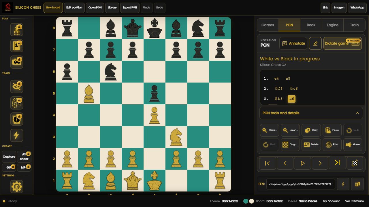
Task: Click the Edit position button
Action: tap(74, 8)
